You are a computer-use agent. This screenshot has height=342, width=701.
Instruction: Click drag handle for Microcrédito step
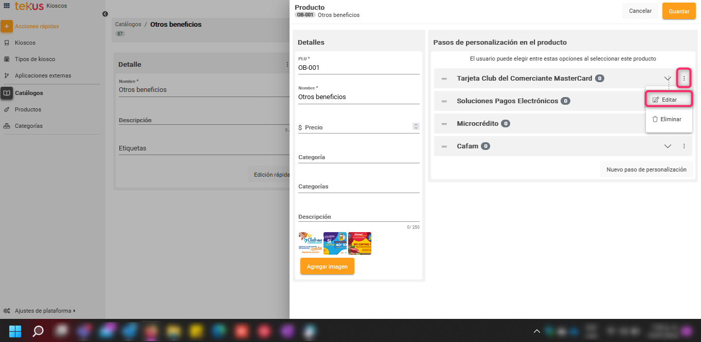click(444, 124)
